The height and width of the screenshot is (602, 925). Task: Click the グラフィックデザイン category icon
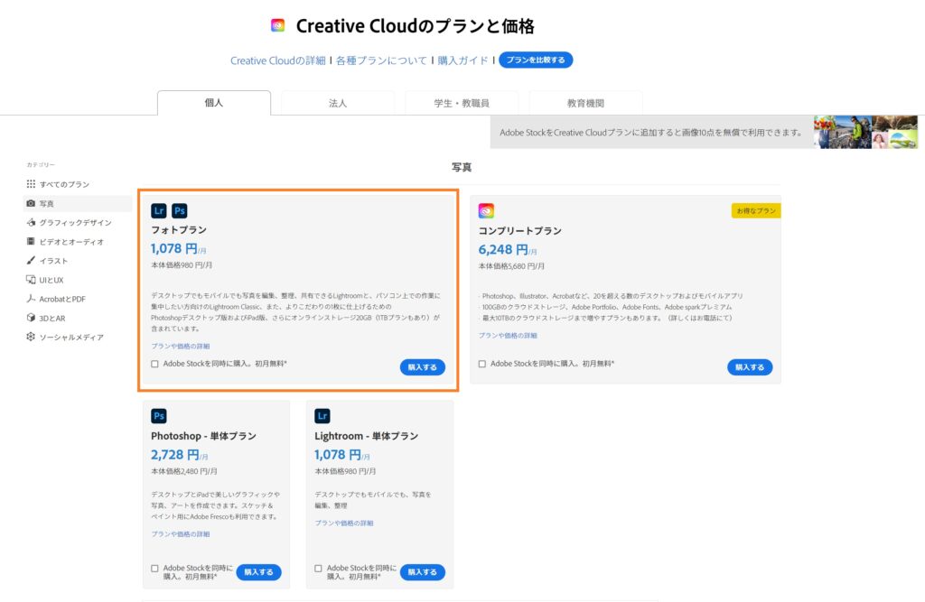tap(31, 222)
